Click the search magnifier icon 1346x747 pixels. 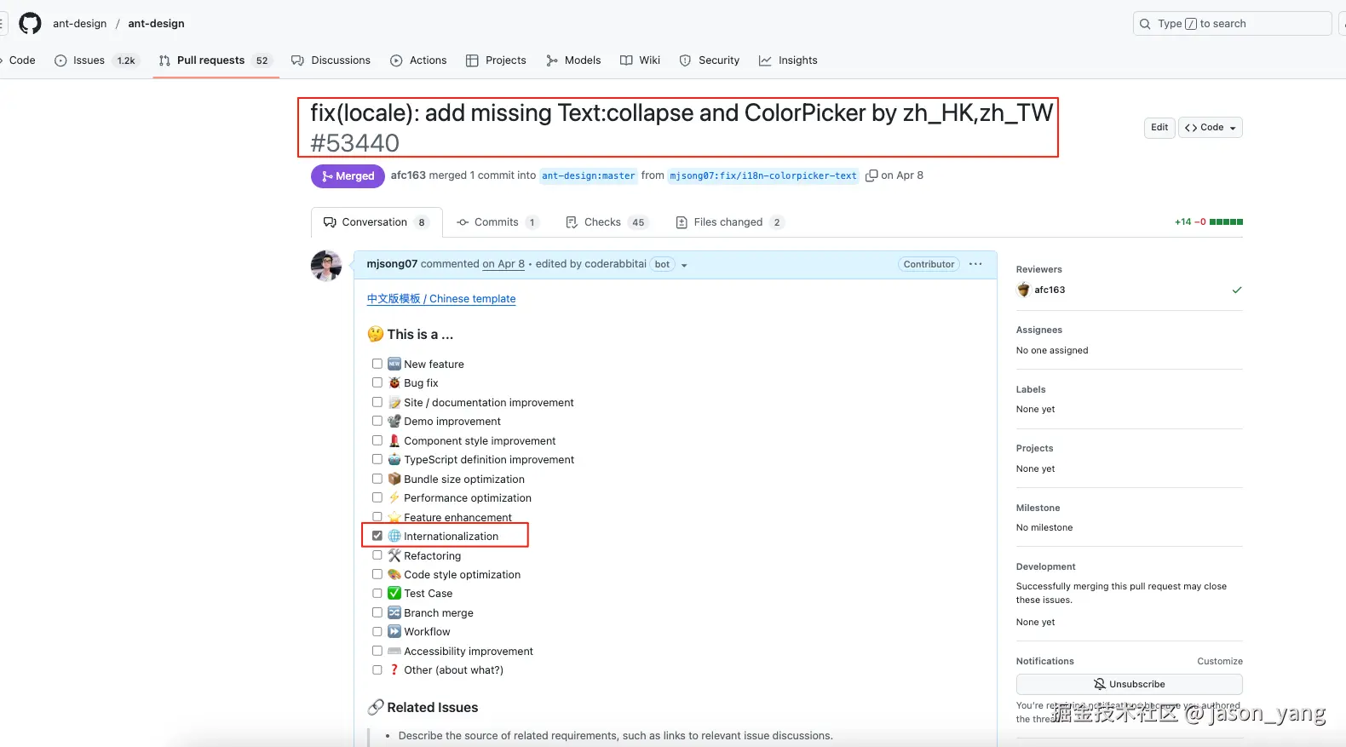coord(1145,24)
